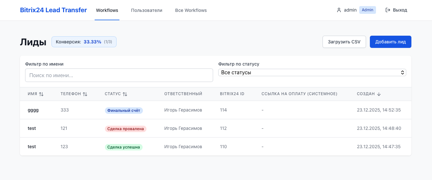
Task: Focus the Поиск по имени search field
Action: tap(119, 75)
